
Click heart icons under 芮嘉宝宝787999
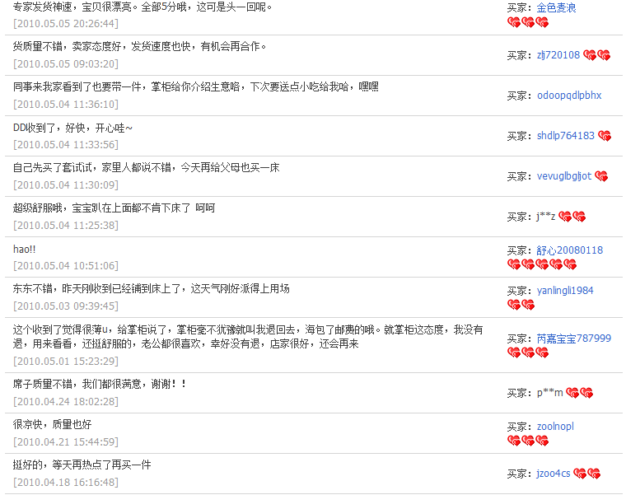click(x=528, y=353)
